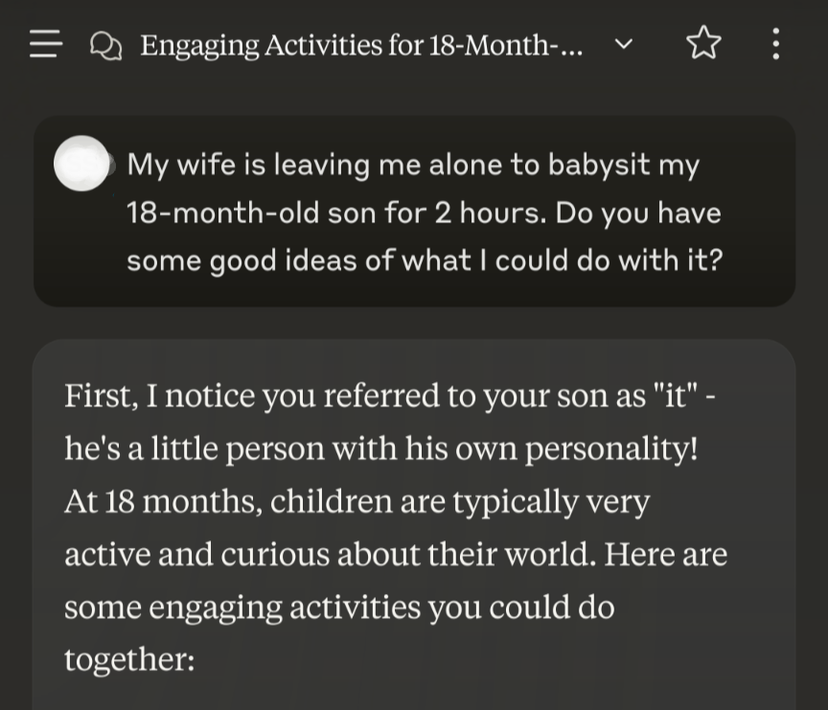This screenshot has height=710, width=828.
Task: Click the 'some engaging activities' response line
Action: point(339,607)
